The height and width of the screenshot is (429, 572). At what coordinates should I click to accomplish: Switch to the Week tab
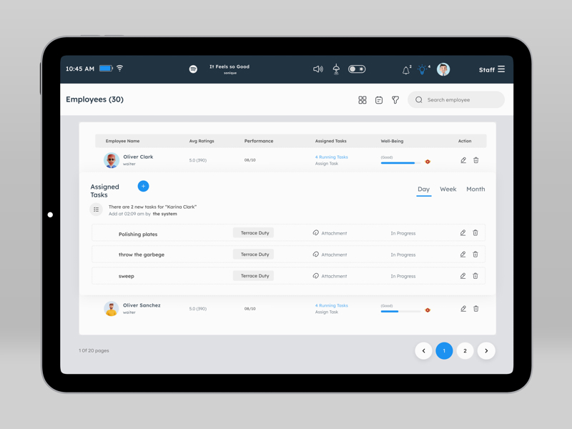tap(448, 189)
